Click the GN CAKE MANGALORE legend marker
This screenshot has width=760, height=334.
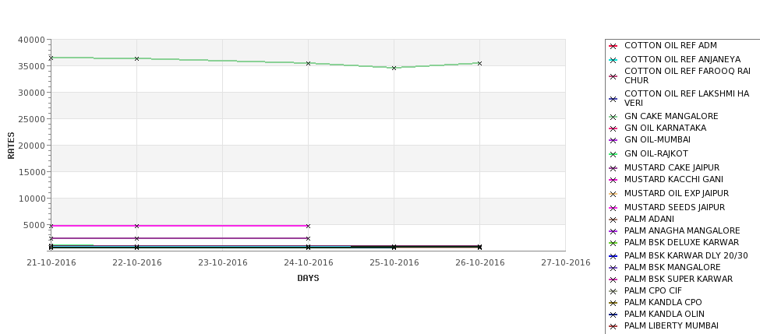point(613,117)
